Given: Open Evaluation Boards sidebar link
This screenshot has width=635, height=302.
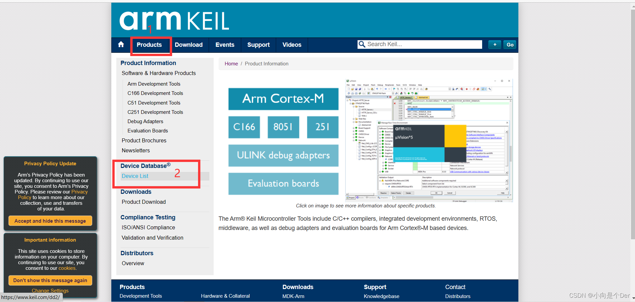Looking at the screenshot, I should pyautogui.click(x=148, y=131).
